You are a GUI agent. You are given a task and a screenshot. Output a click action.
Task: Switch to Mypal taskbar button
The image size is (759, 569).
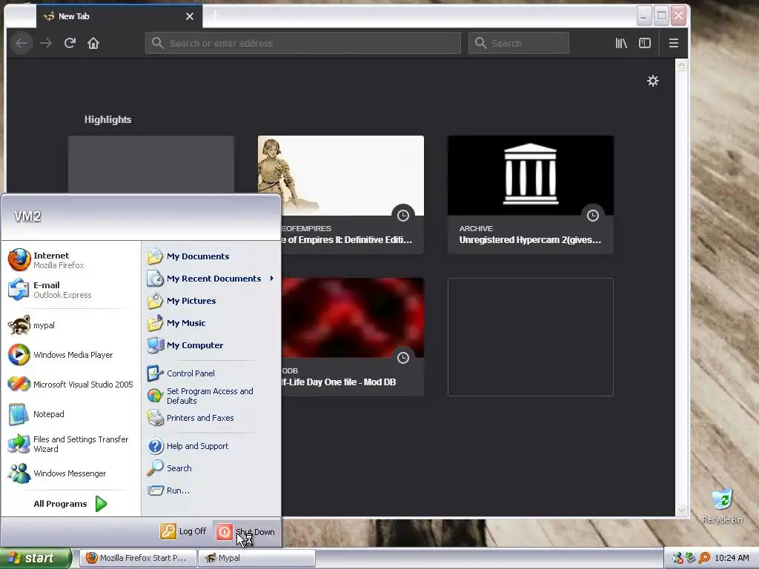pos(256,558)
